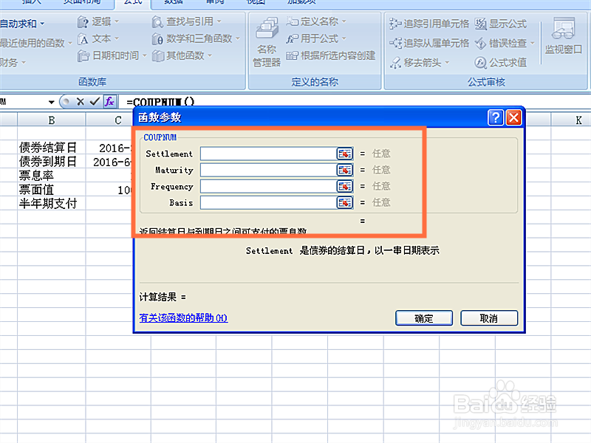Click the Maturity input field
Screen dimensions: 591x443
[268, 170]
